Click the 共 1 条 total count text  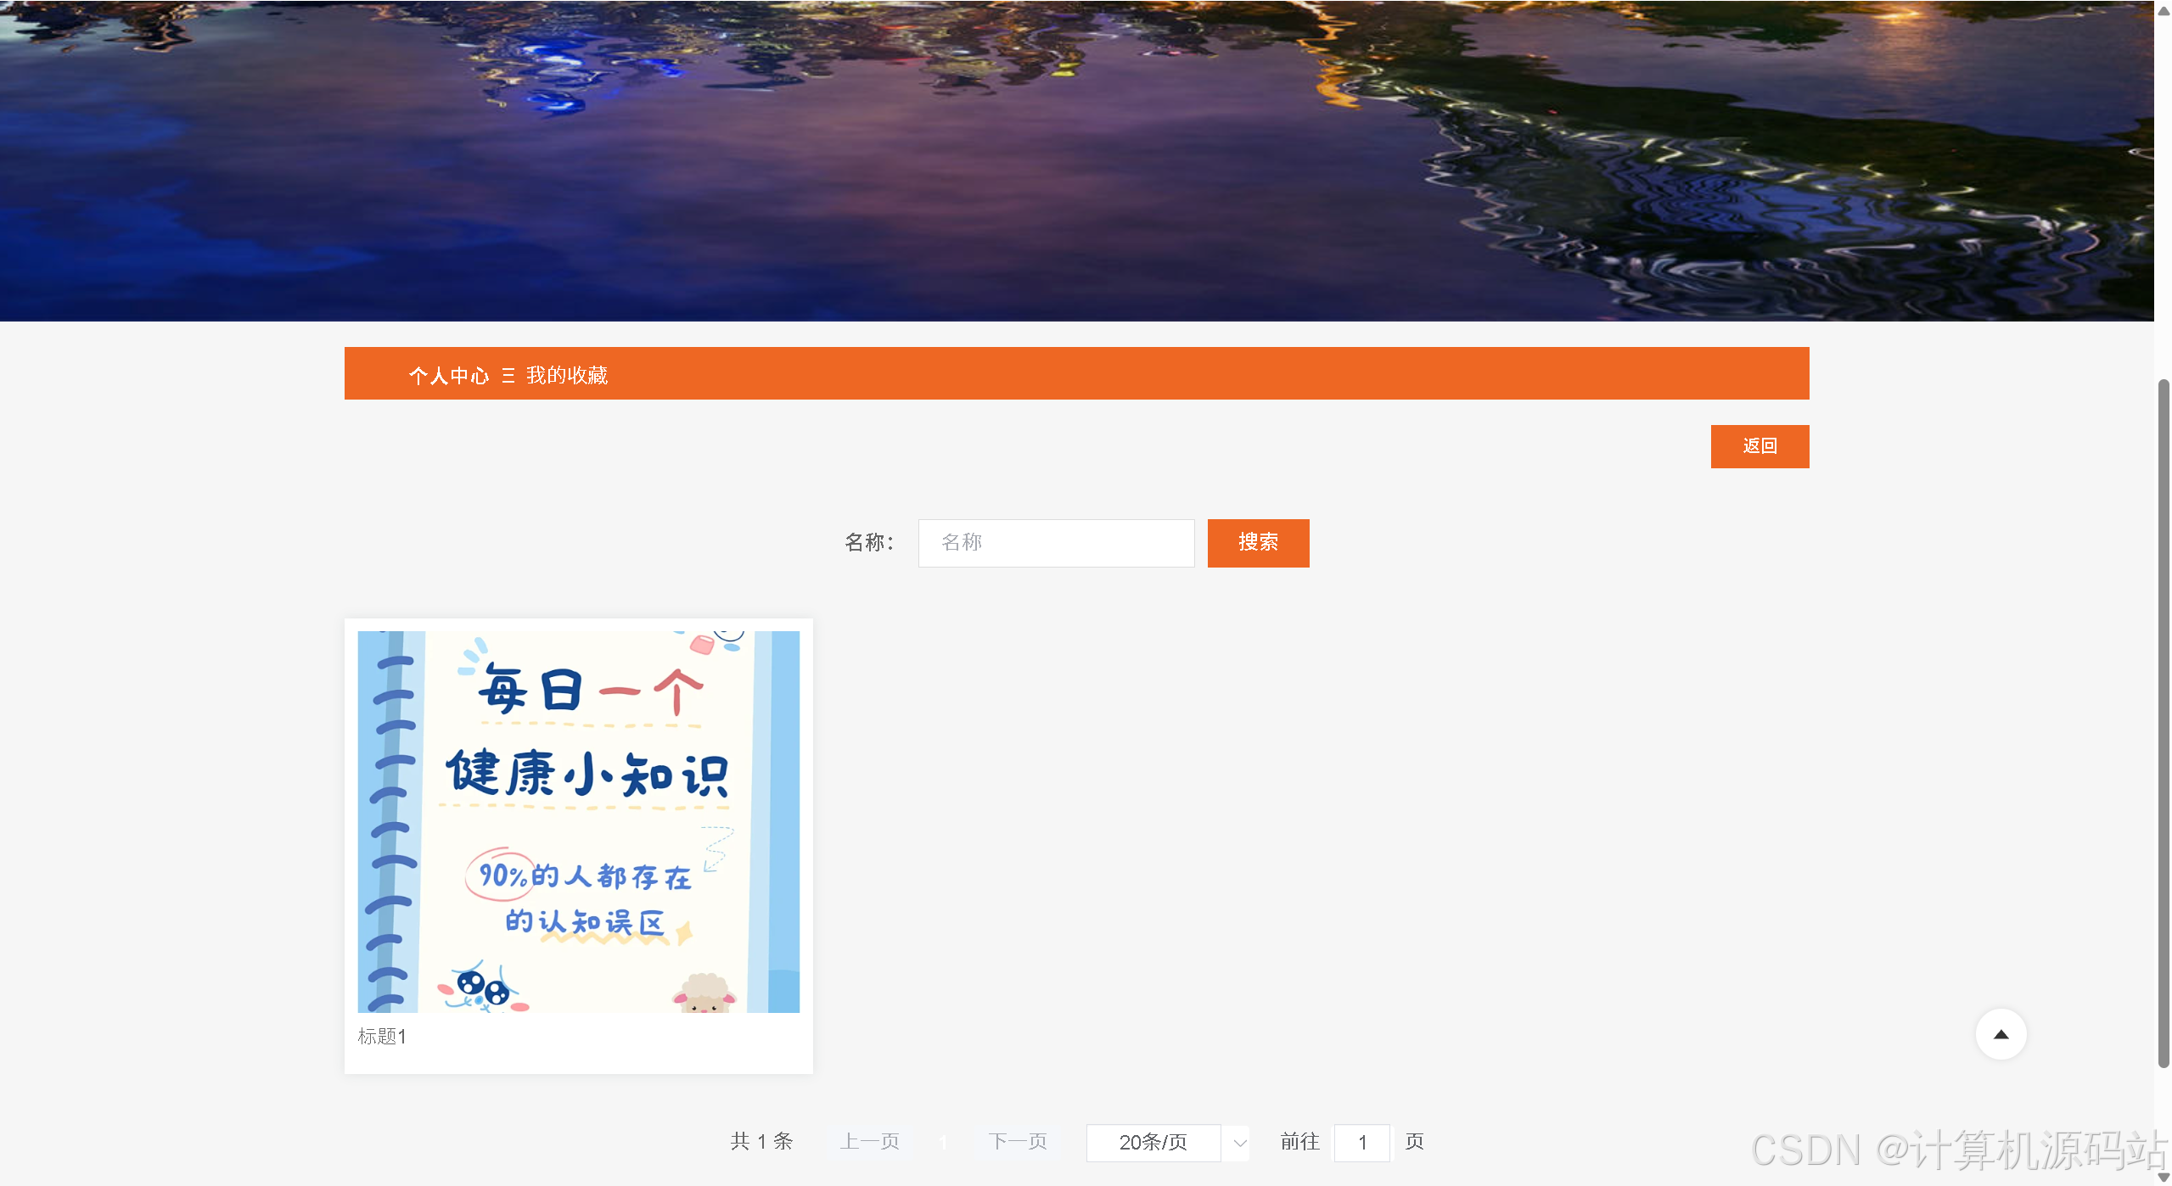[x=761, y=1141]
